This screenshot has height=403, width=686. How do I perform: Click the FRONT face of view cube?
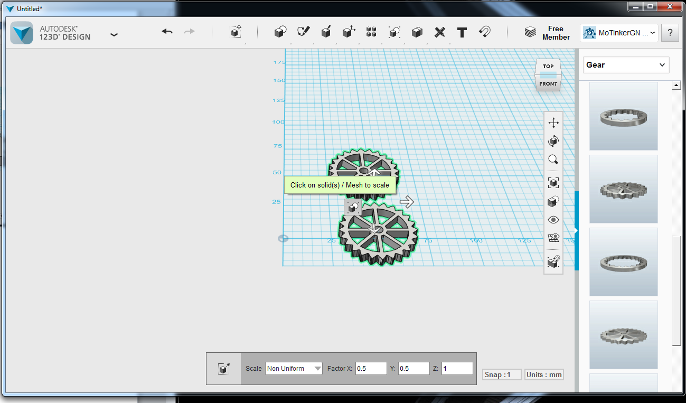point(548,84)
